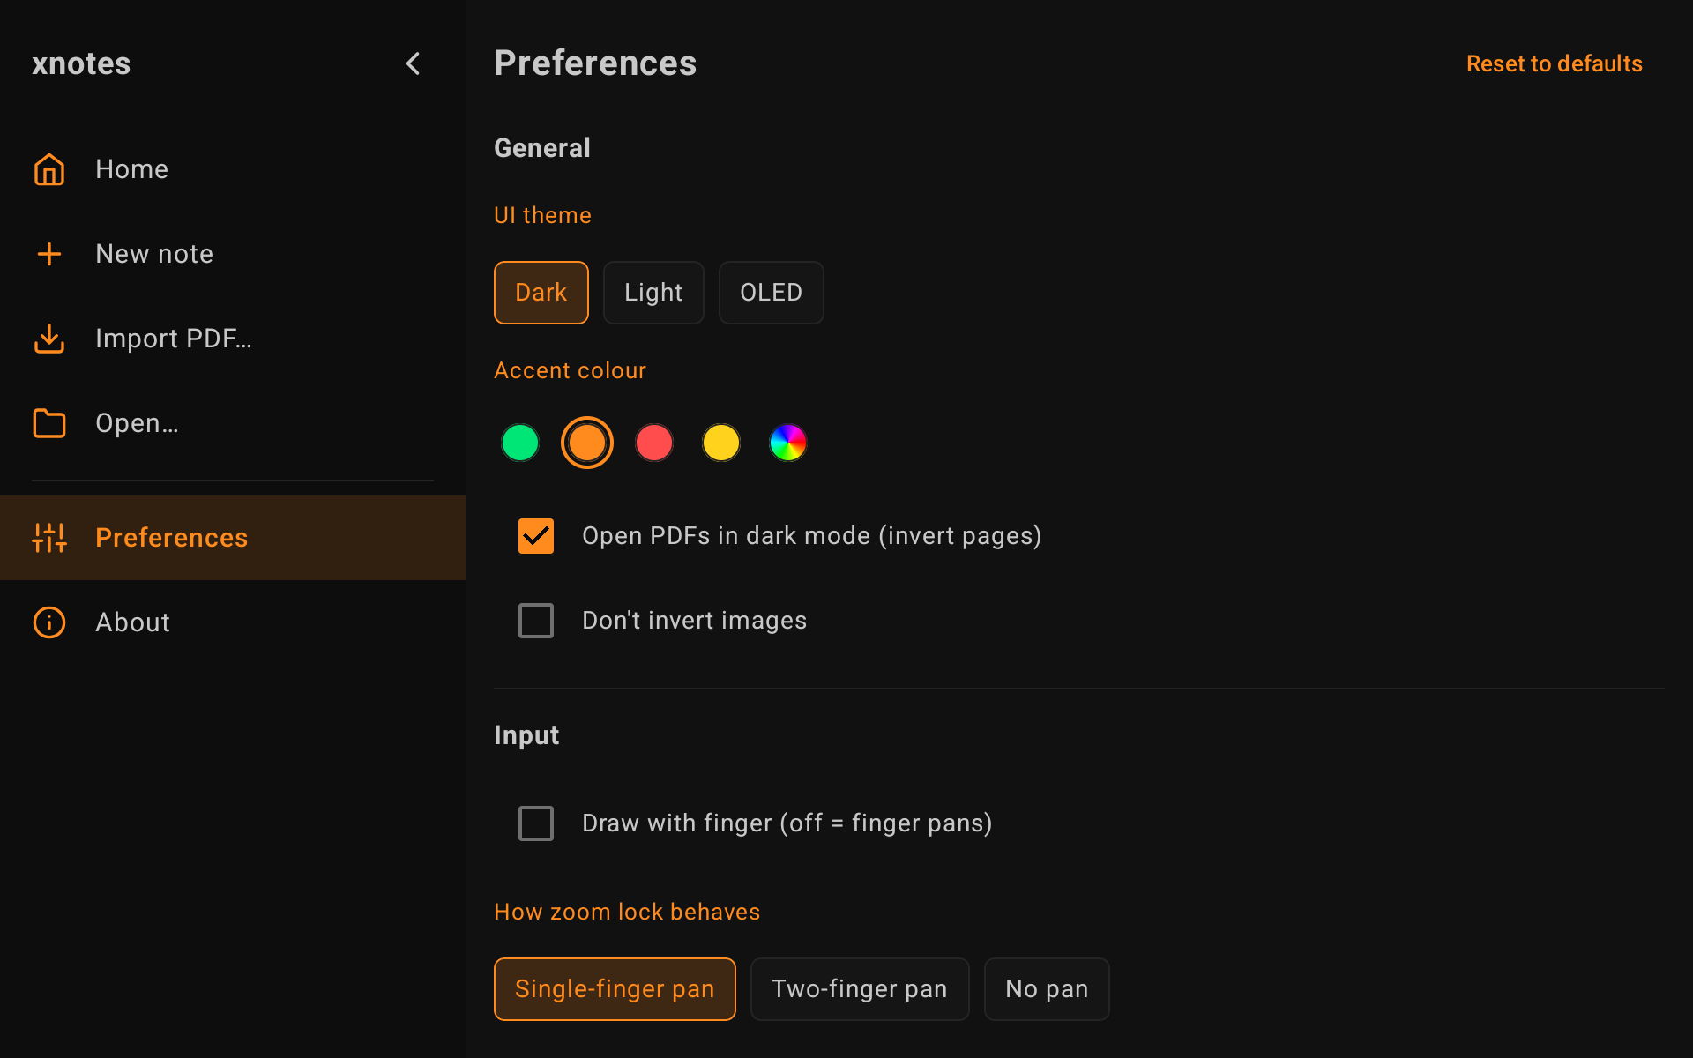Screen dimensions: 1693x1058
Task: Enable Draw with finger checkbox
Action: 536,823
